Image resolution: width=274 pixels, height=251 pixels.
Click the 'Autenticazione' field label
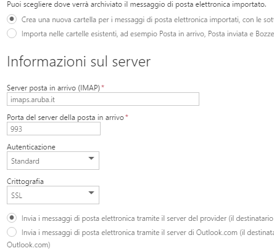pyautogui.click(x=31, y=147)
